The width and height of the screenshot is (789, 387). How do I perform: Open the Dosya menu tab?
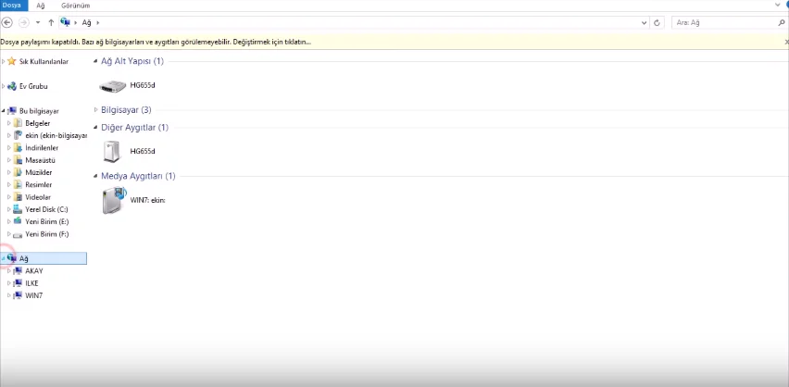tap(11, 6)
